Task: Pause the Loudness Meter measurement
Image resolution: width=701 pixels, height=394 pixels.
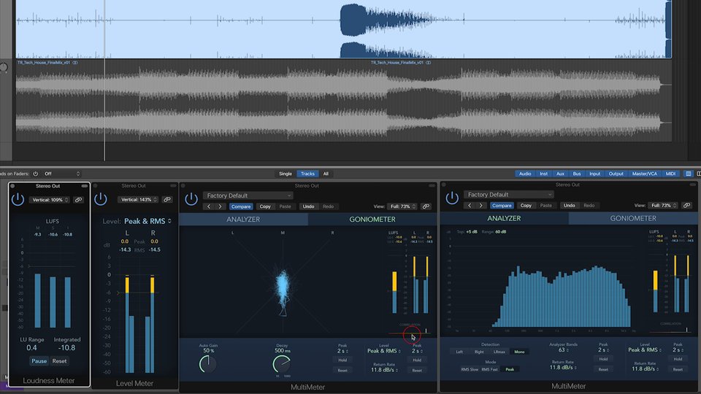Action: pyautogui.click(x=39, y=361)
